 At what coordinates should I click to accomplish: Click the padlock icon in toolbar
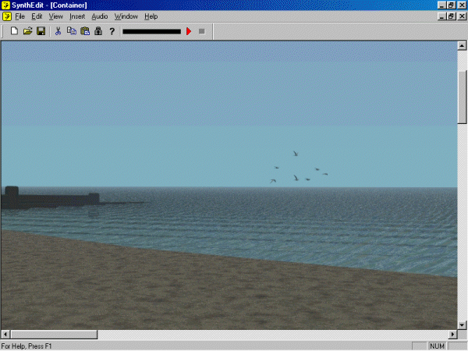pyautogui.click(x=98, y=31)
